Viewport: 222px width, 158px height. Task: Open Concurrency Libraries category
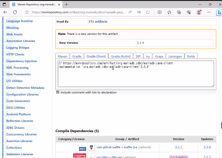(x=21, y=134)
